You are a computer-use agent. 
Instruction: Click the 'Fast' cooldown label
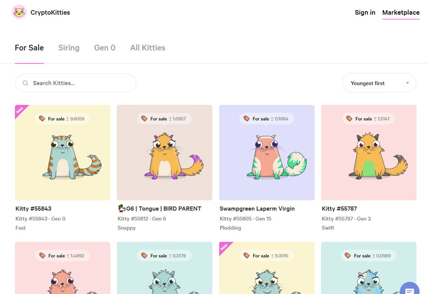pos(21,228)
